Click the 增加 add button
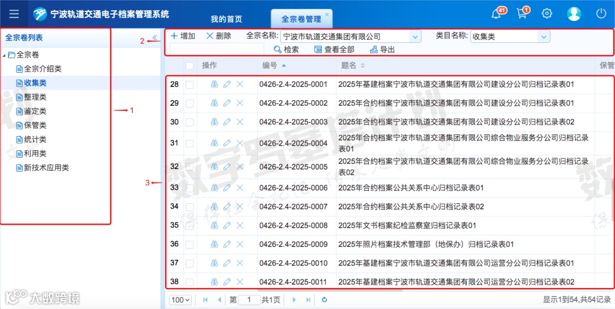Image resolution: width=615 pixels, height=309 pixels. click(x=183, y=36)
